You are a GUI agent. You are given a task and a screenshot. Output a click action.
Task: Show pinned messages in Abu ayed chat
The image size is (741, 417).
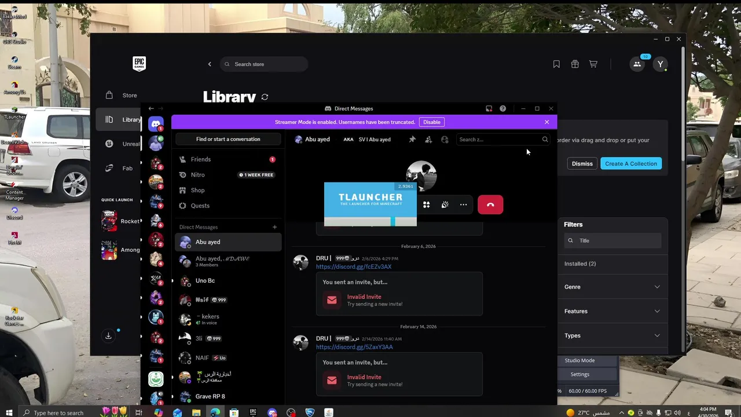pos(412,140)
